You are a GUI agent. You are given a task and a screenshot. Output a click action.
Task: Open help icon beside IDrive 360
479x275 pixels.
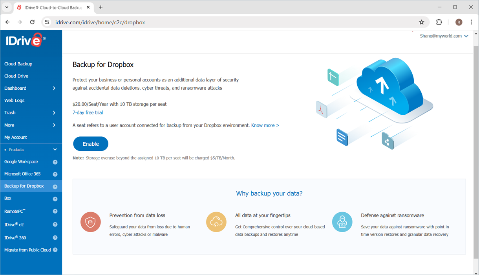point(55,237)
